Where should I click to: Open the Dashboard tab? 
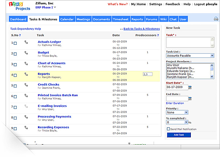click(x=18, y=19)
